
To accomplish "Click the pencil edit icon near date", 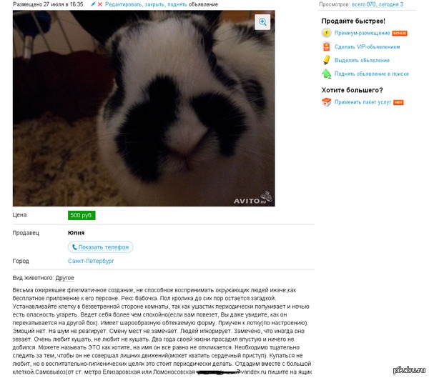I will click(x=93, y=4).
